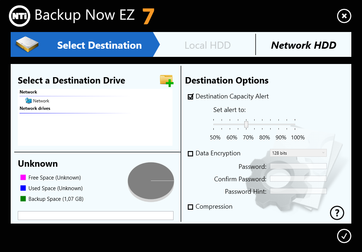362x252 pixels.
Task: Confirm with the checkmark circle icon
Action: click(x=344, y=236)
